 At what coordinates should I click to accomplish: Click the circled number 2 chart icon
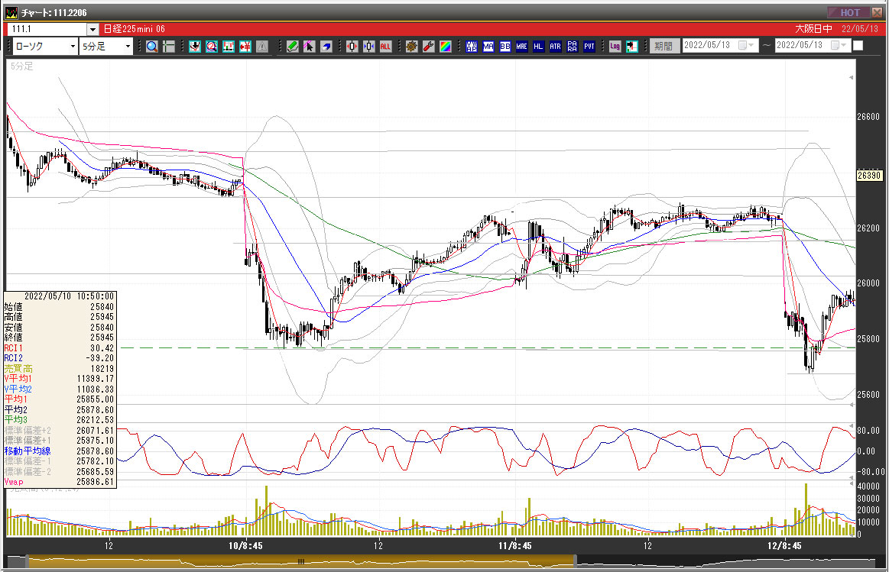(x=212, y=47)
